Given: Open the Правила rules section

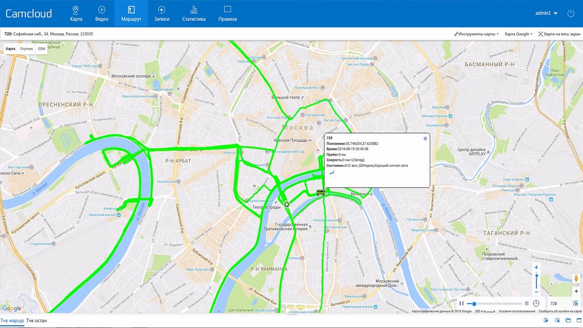Looking at the screenshot, I should pyautogui.click(x=227, y=13).
